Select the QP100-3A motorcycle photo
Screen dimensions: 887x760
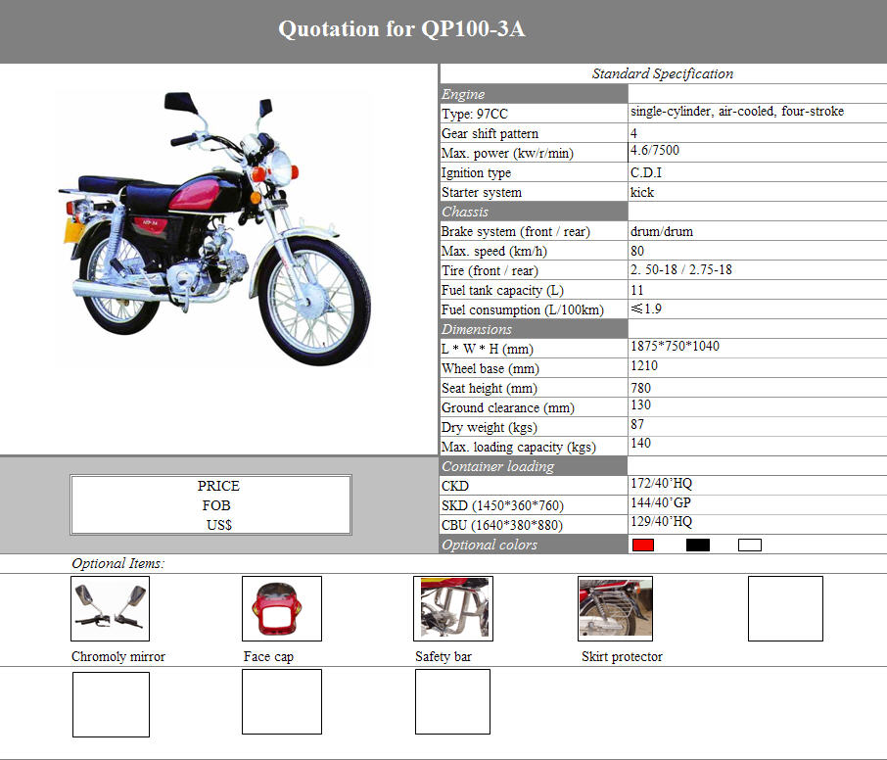[215, 228]
